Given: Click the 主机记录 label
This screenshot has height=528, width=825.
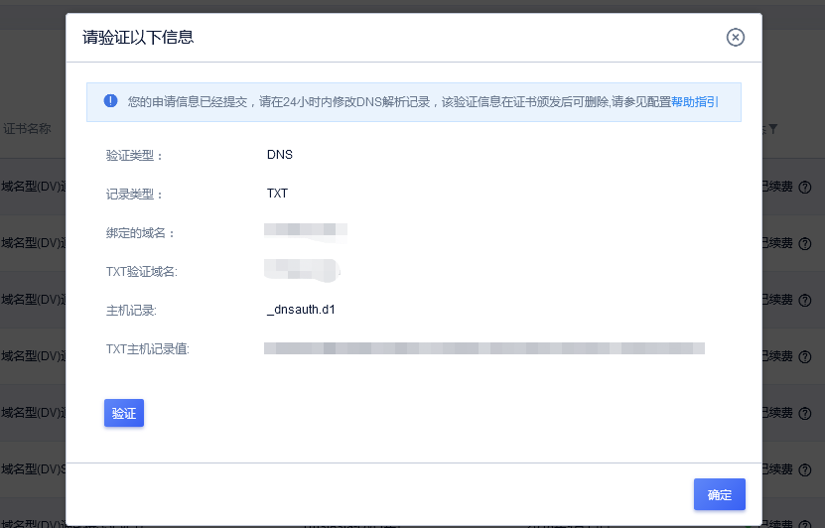Looking at the screenshot, I should (131, 311).
